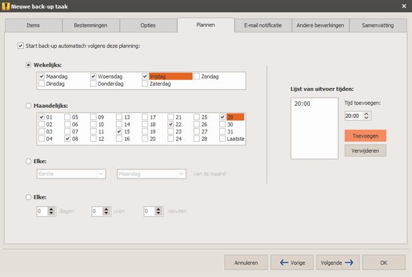The image size is (412, 277).
Task: Choose the Elke day-of-month radio option
Action: (28, 161)
